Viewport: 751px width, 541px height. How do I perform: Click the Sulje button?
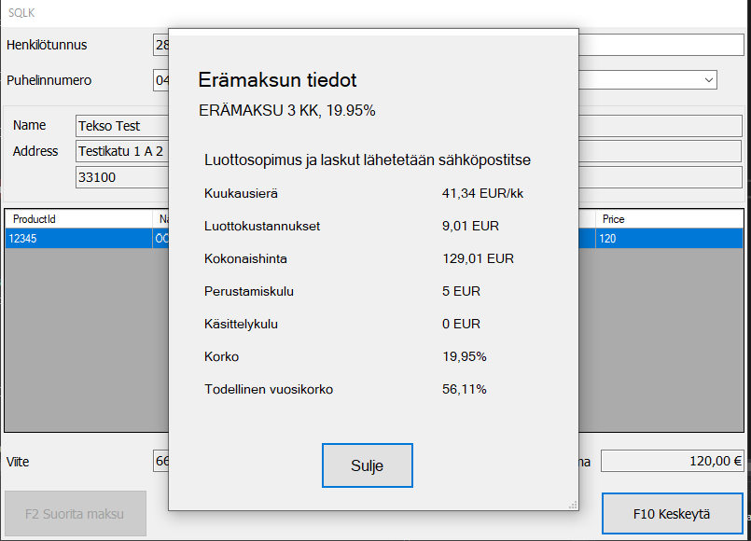[x=367, y=465]
